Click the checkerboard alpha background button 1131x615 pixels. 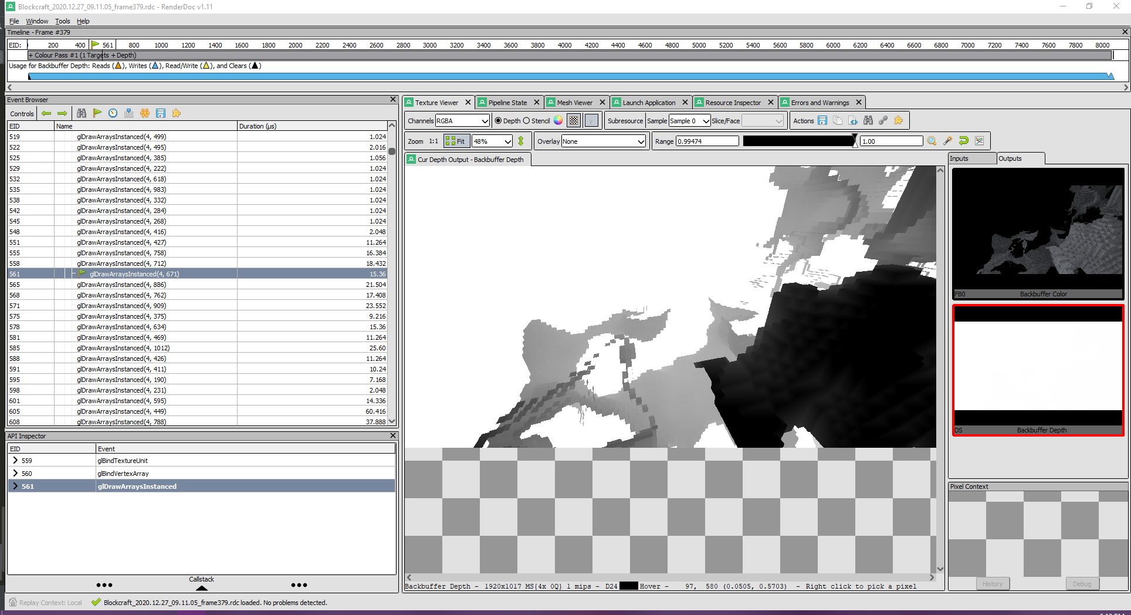click(x=574, y=120)
